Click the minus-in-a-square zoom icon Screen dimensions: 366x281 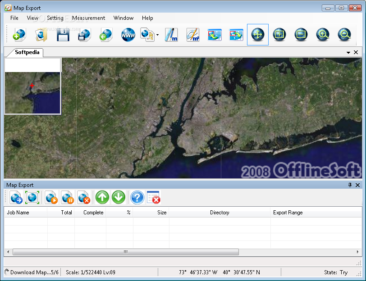(x=301, y=35)
